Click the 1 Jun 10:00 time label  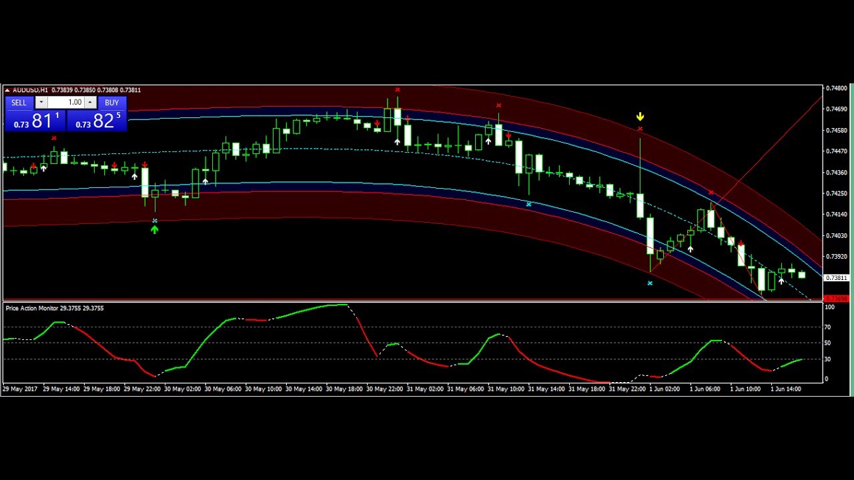tap(745, 389)
